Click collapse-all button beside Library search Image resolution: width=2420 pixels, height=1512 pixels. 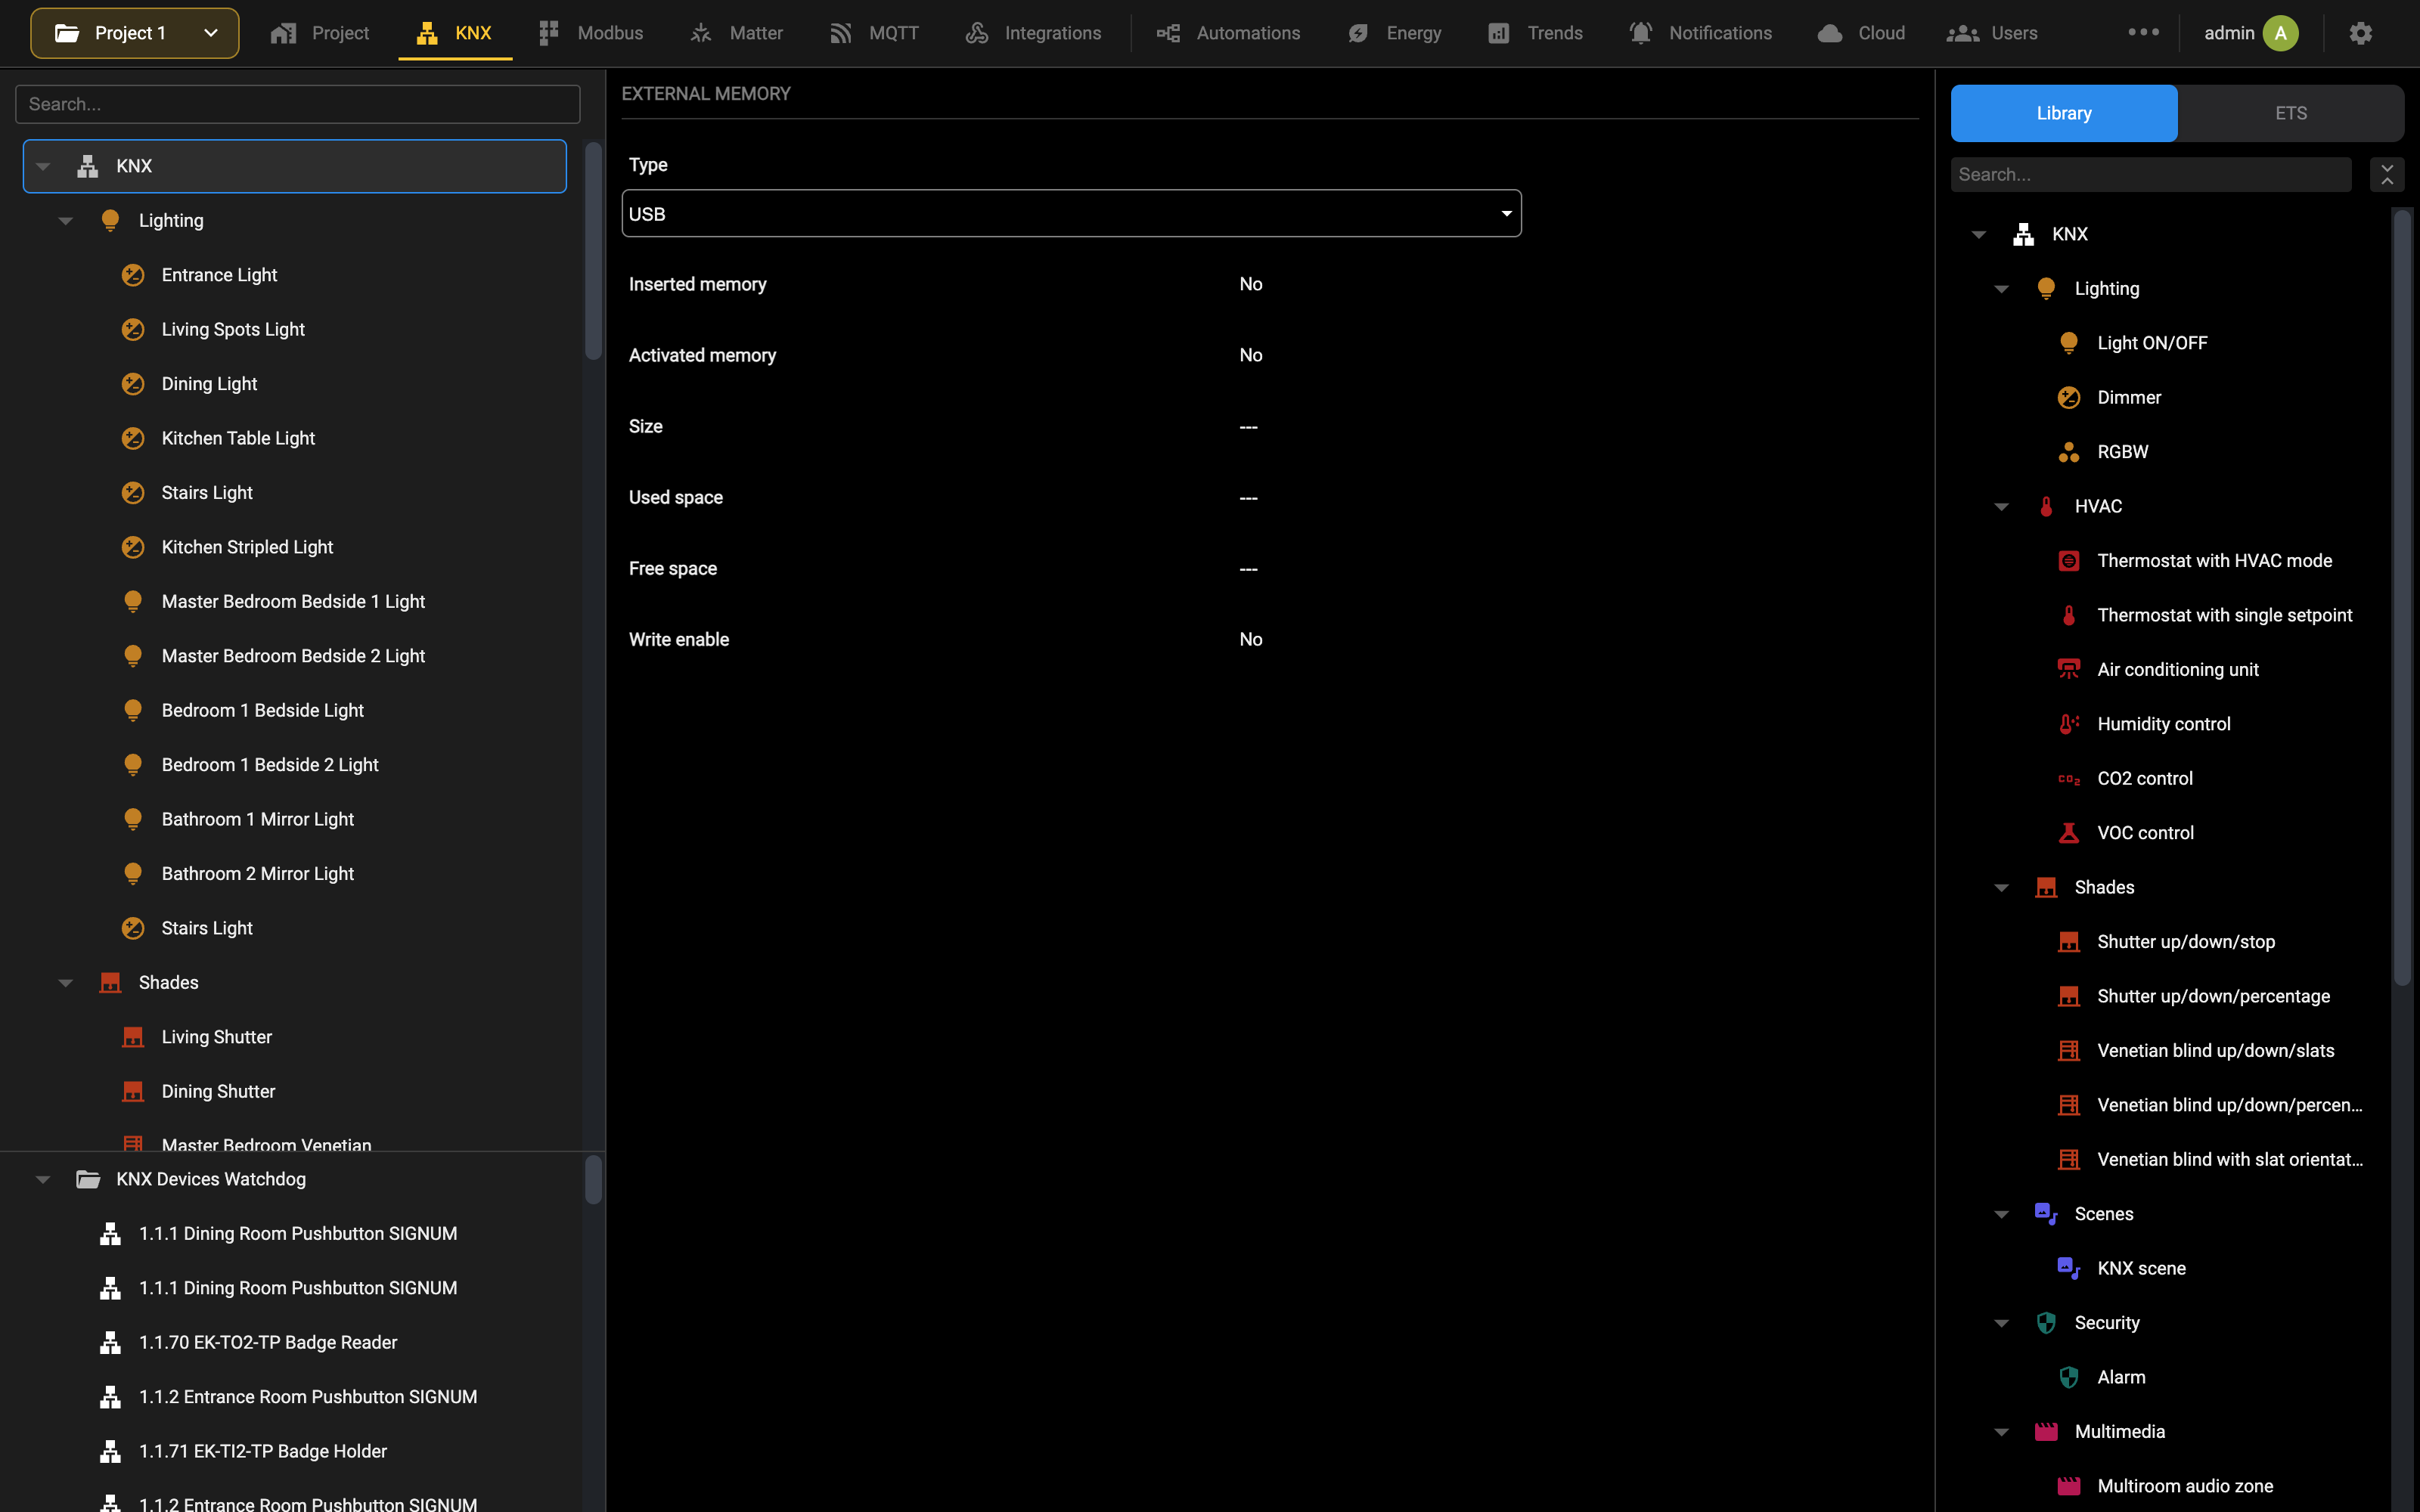click(x=2386, y=174)
